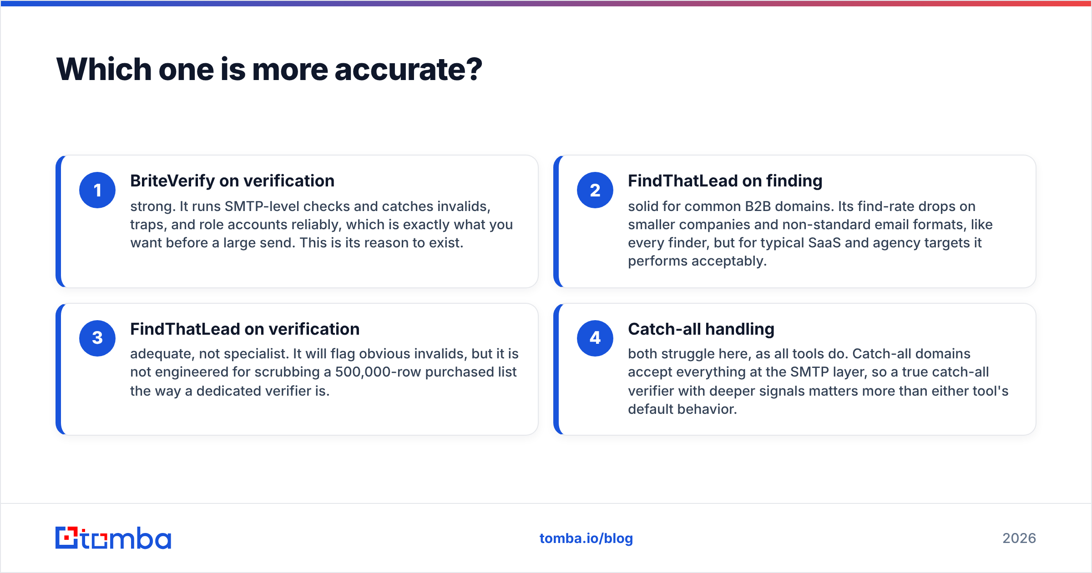Viewport: 1092px width, 573px height.
Task: Select the 'FindThatLead on finding' title
Action: pos(725,181)
